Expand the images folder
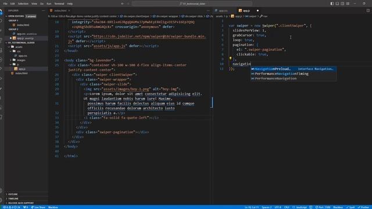The height and width of the screenshot is (209, 372). click(21, 60)
